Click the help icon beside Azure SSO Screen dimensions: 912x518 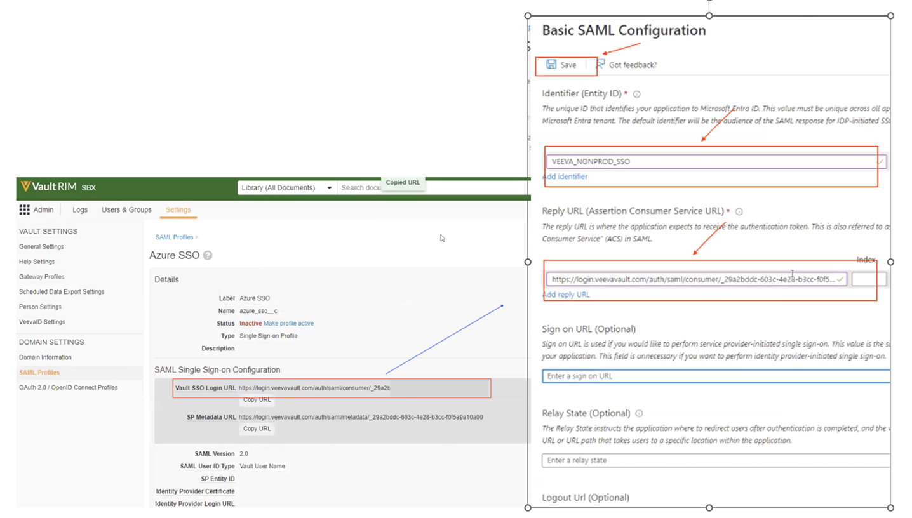click(x=207, y=255)
